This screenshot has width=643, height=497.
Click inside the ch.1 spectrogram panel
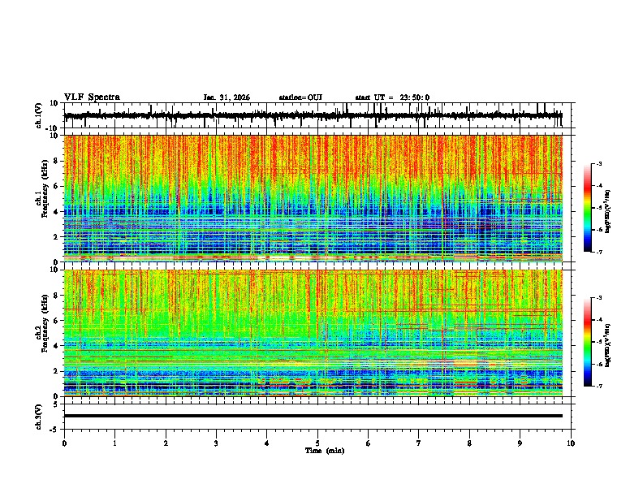click(x=313, y=198)
